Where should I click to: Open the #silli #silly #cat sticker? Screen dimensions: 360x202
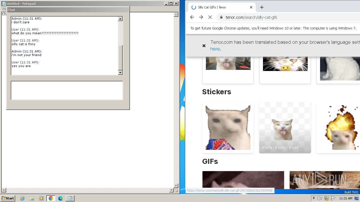coord(285,128)
